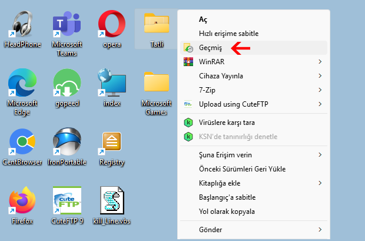
Task: Click the WinRAR books icon in menu
Action: 188,62
